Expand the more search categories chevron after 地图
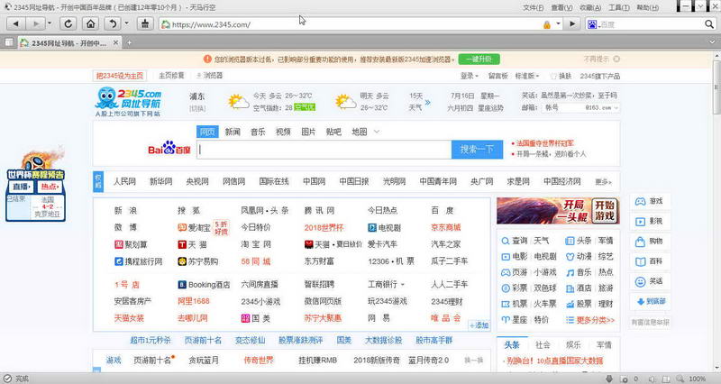 tap(377, 132)
